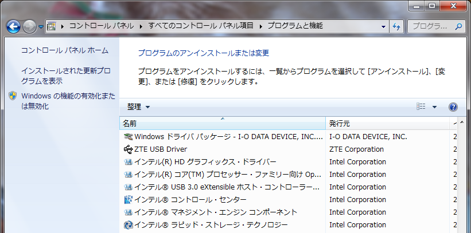Open the blue help question-mark icon

pos(453,106)
